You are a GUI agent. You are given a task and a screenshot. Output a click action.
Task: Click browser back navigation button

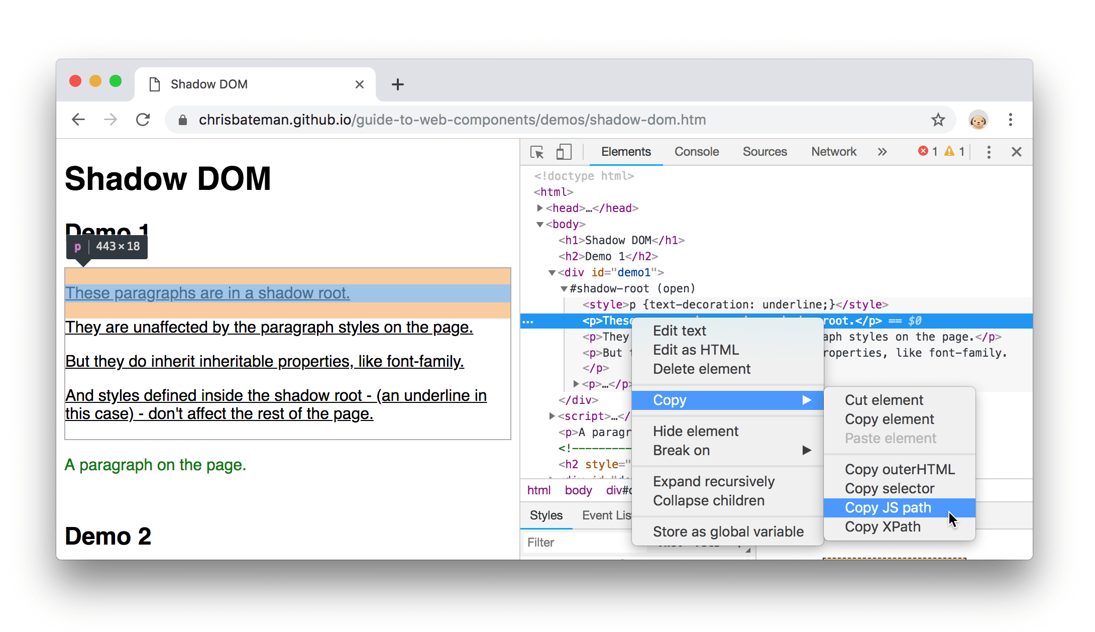[79, 120]
